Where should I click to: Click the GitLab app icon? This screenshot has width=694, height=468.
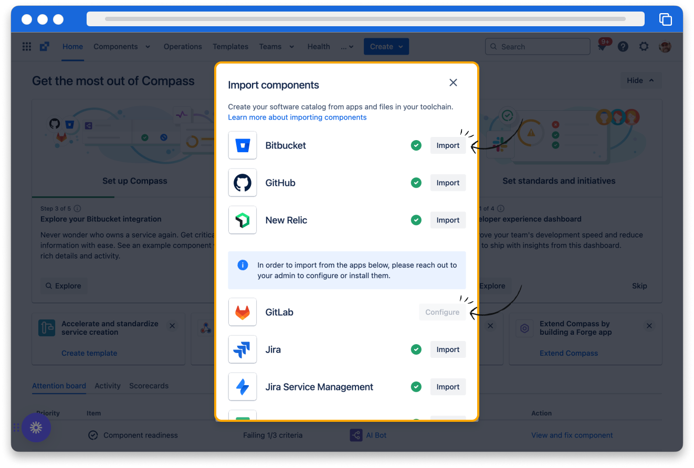pyautogui.click(x=243, y=312)
